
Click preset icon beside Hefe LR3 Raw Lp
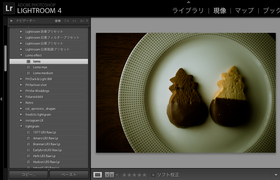[x=28, y=156]
